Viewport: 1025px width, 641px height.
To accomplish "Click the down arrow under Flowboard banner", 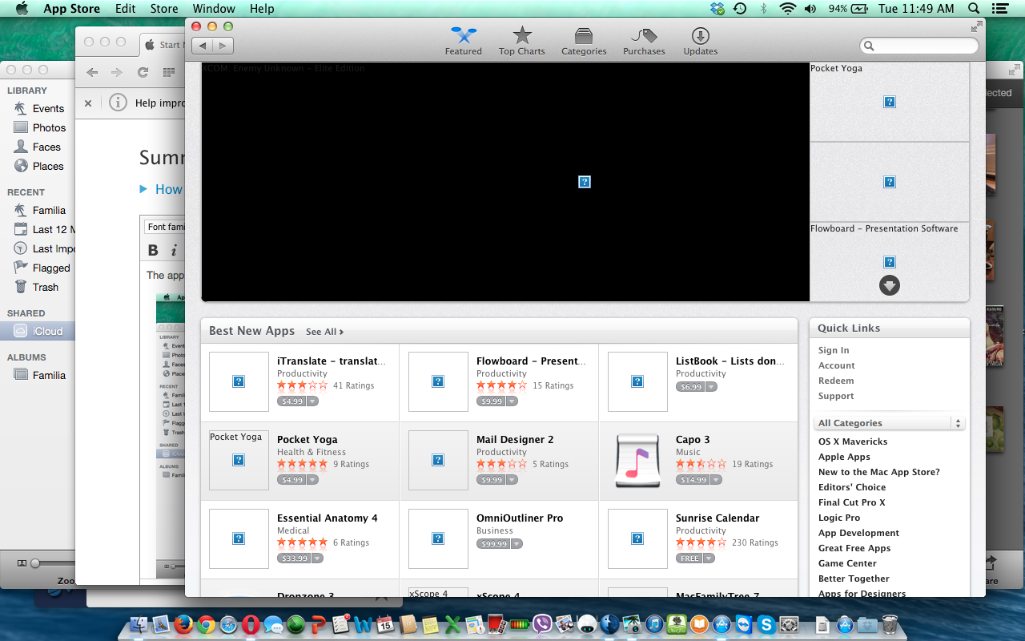I will 889,285.
